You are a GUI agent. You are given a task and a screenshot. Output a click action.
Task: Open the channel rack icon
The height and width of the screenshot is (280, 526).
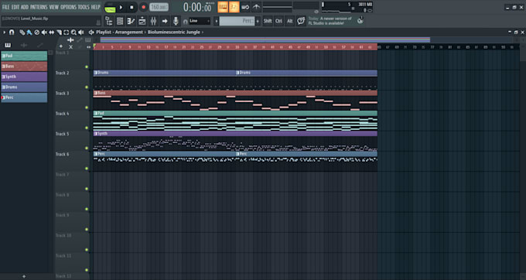[x=120, y=21]
